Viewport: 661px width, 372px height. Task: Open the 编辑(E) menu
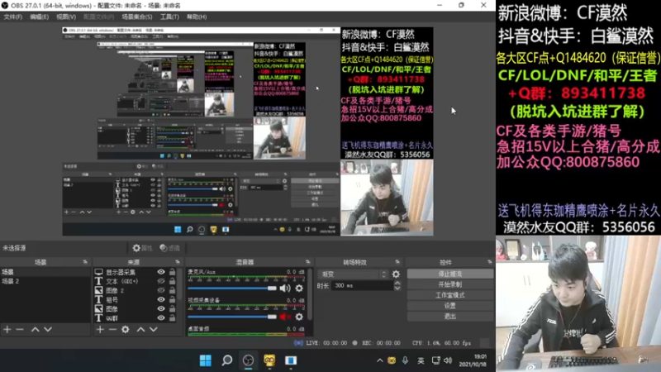click(39, 17)
